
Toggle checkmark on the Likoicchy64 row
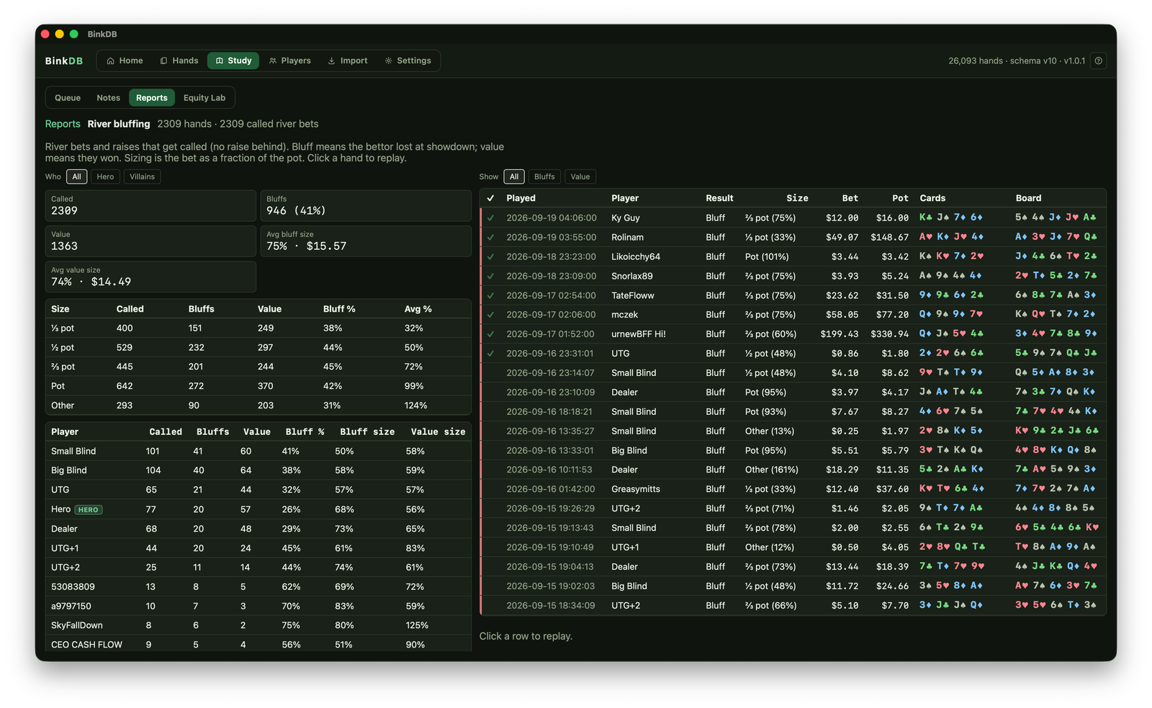pos(490,256)
